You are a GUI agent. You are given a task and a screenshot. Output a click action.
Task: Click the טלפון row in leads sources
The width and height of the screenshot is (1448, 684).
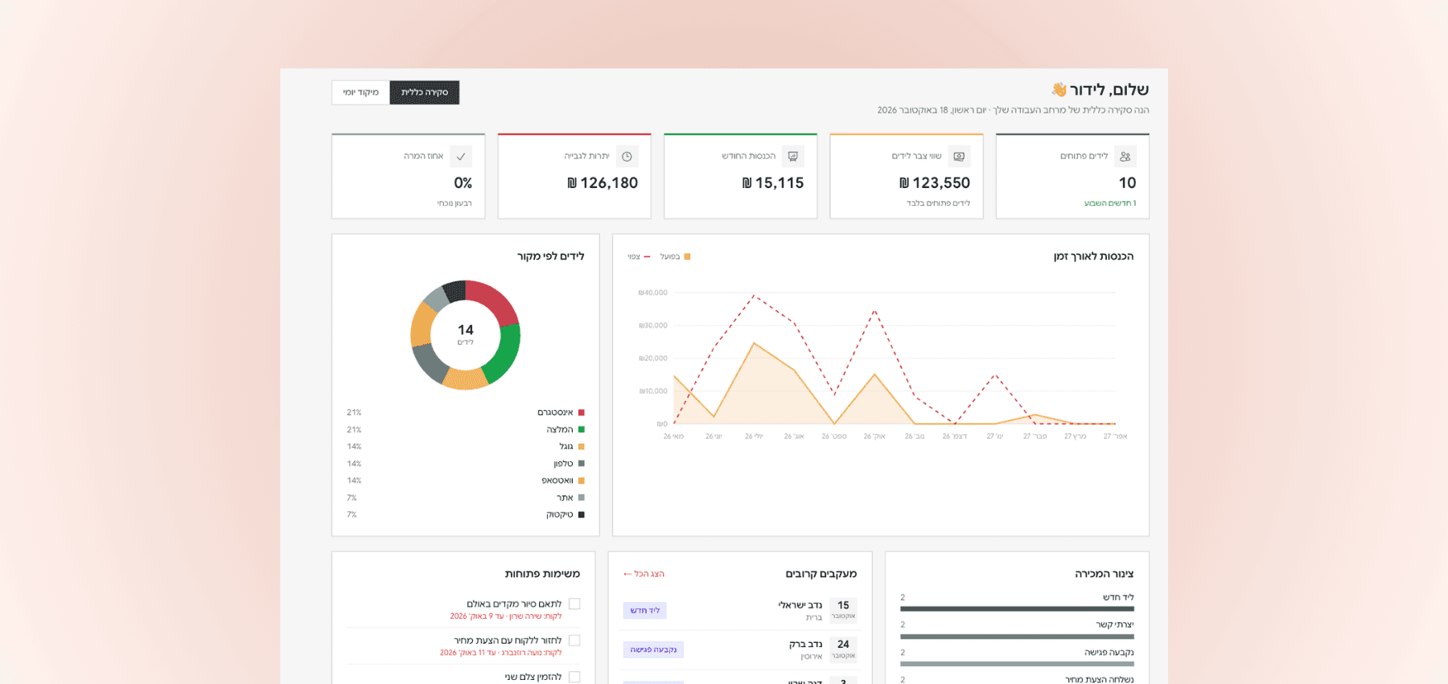[466, 464]
